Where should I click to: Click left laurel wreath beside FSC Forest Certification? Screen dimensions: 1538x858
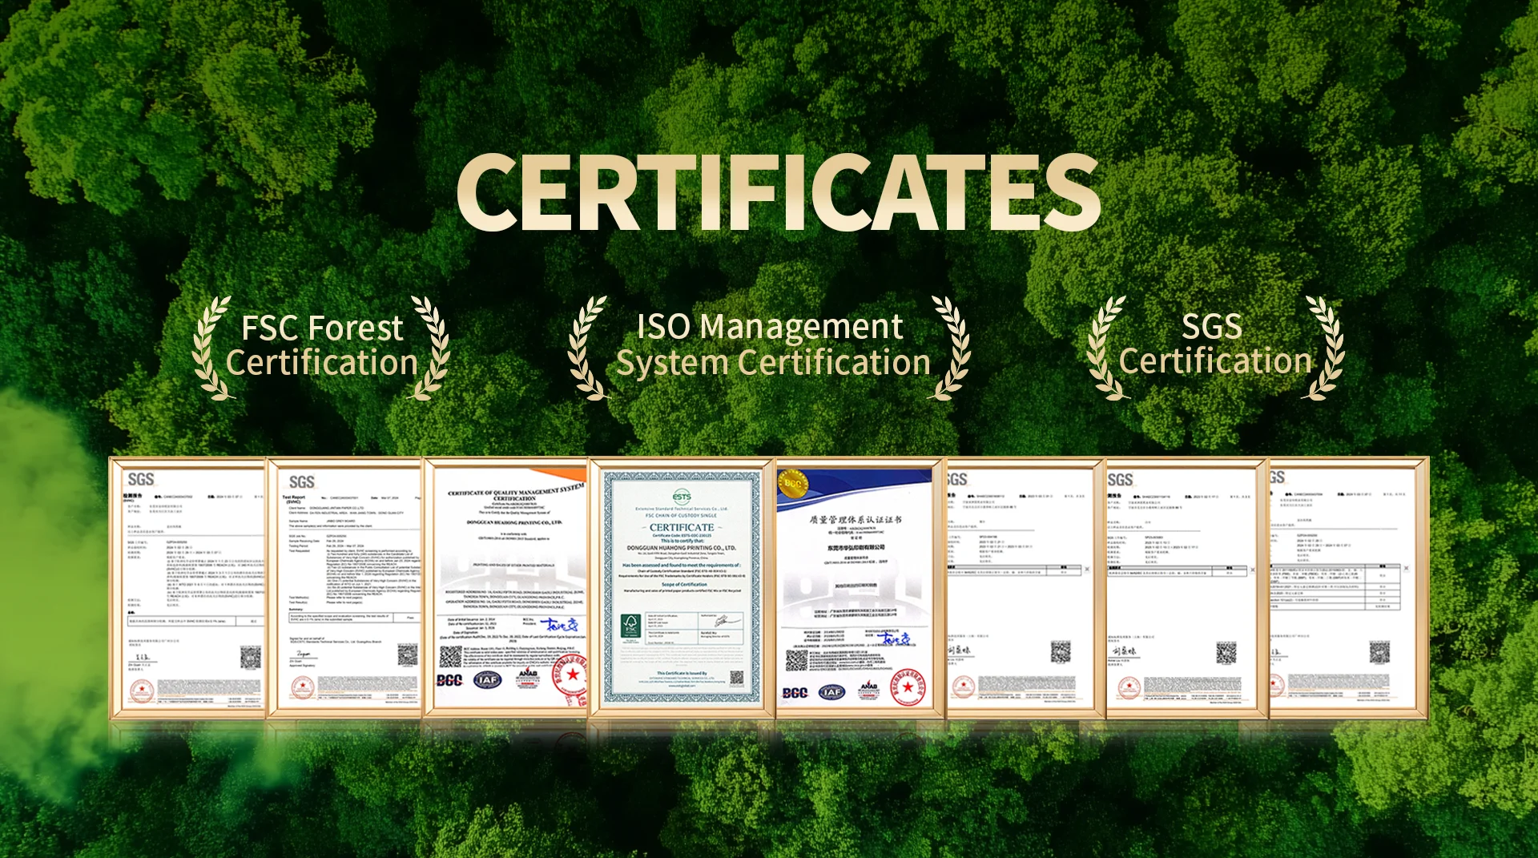(x=211, y=348)
